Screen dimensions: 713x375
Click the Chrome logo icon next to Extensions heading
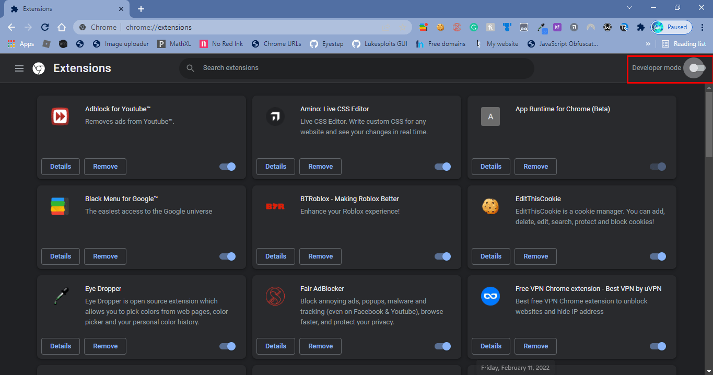click(39, 68)
